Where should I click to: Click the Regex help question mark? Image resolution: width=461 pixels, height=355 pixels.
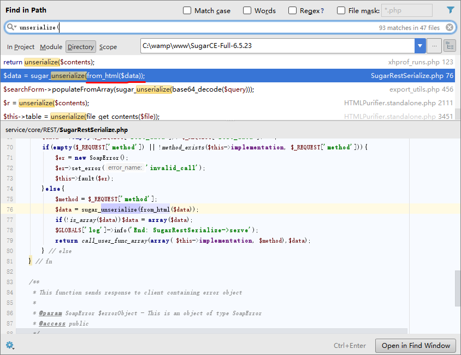point(322,11)
